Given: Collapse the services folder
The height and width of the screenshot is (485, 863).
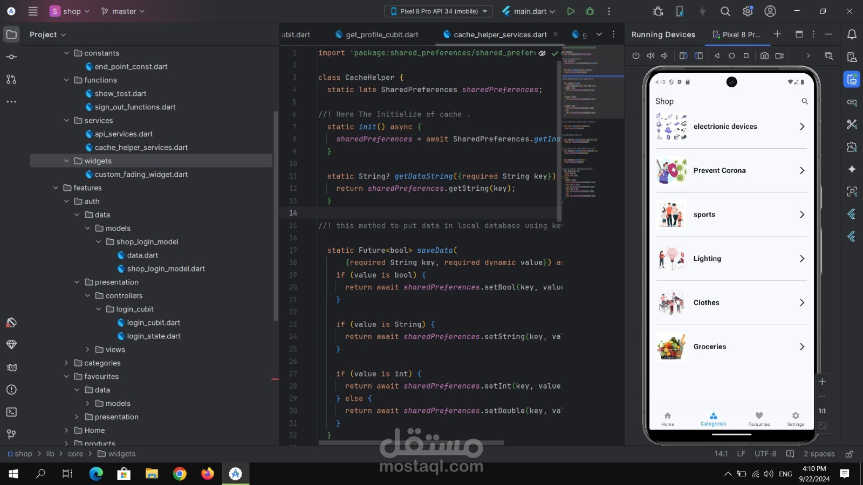Looking at the screenshot, I should click(66, 120).
